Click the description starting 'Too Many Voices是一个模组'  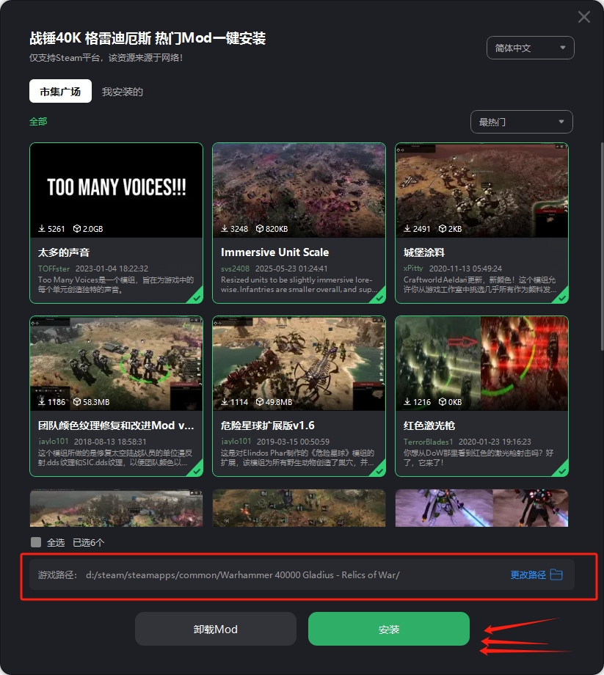pyautogui.click(x=116, y=285)
